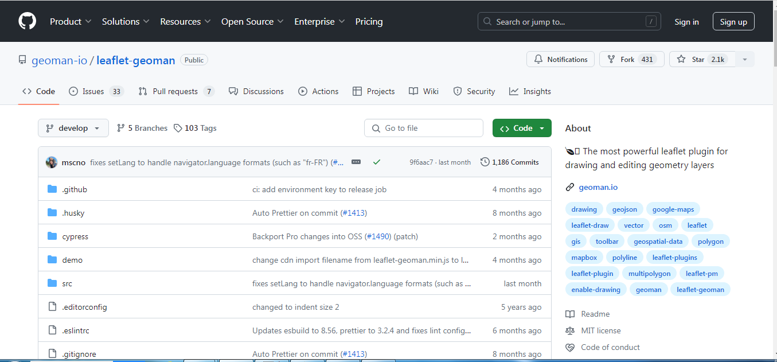The height and width of the screenshot is (362, 777).
Task: Click the Notifications button
Action: pyautogui.click(x=561, y=59)
